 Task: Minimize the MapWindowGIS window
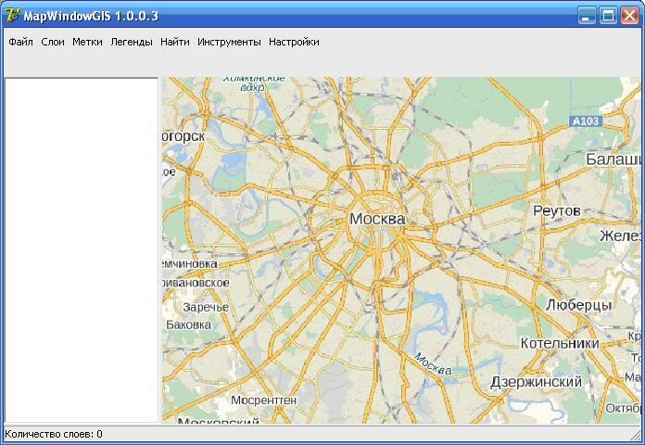(x=587, y=15)
